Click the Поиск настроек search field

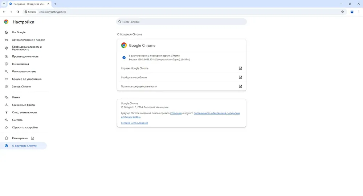coord(181,22)
